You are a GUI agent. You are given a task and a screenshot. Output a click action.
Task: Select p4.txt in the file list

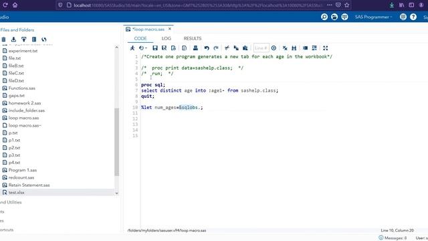(x=14, y=163)
